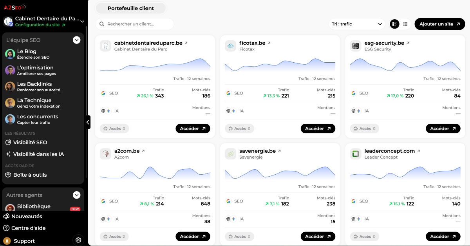
Task: Click the green leaderconcept.com favicon
Action: tap(355, 154)
